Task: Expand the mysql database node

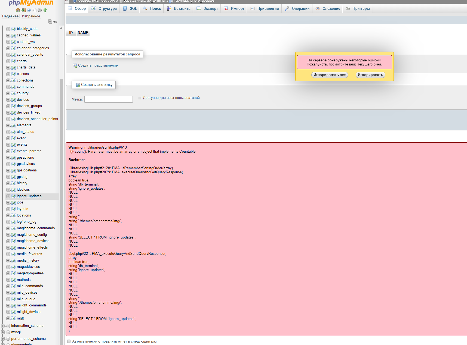Action: click(3, 332)
